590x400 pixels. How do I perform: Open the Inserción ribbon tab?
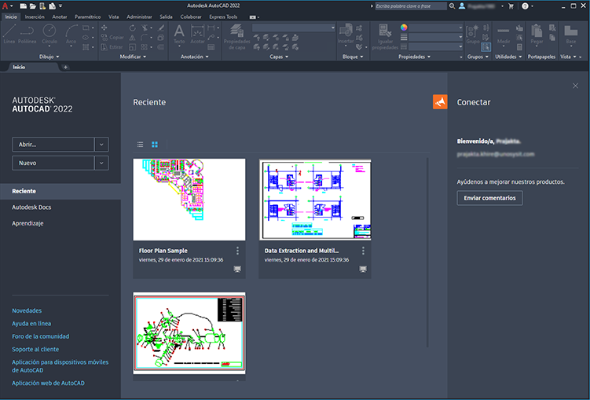coord(35,17)
